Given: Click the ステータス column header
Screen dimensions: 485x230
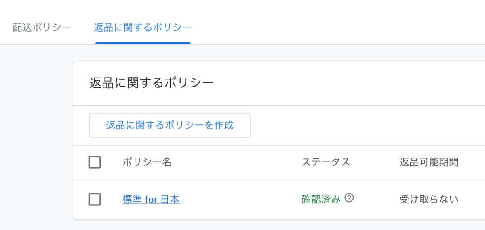Looking at the screenshot, I should (x=326, y=162).
